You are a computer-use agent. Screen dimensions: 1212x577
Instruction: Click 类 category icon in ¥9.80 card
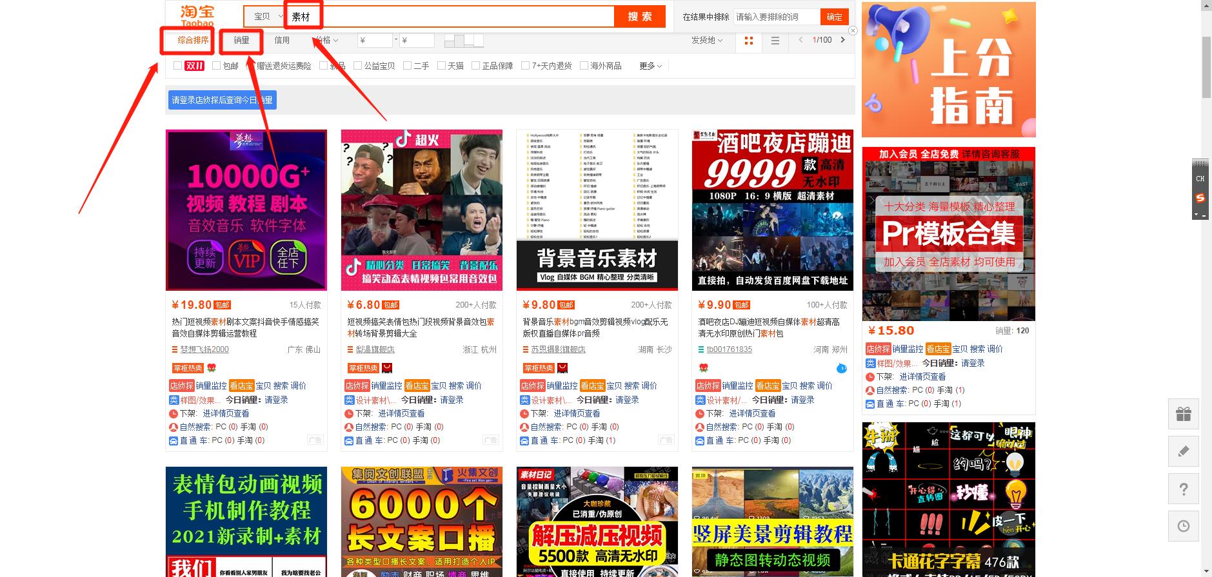coord(524,400)
